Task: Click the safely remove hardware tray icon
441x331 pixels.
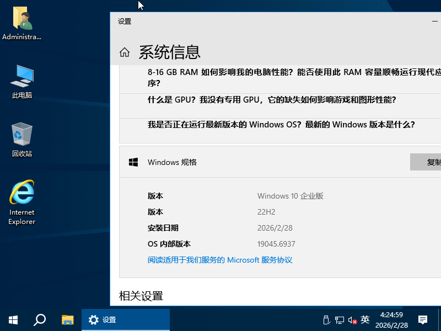Action: click(326, 320)
